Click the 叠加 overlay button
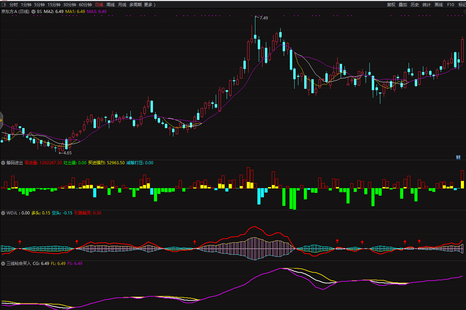Viewport: 466px width, 310px height. click(x=403, y=5)
